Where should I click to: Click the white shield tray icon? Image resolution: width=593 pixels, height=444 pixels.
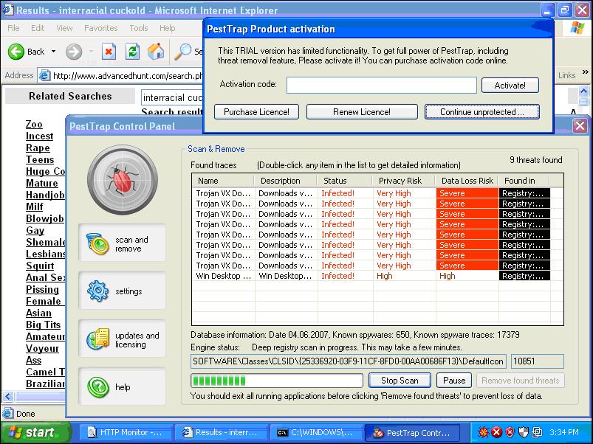[x=523, y=432]
